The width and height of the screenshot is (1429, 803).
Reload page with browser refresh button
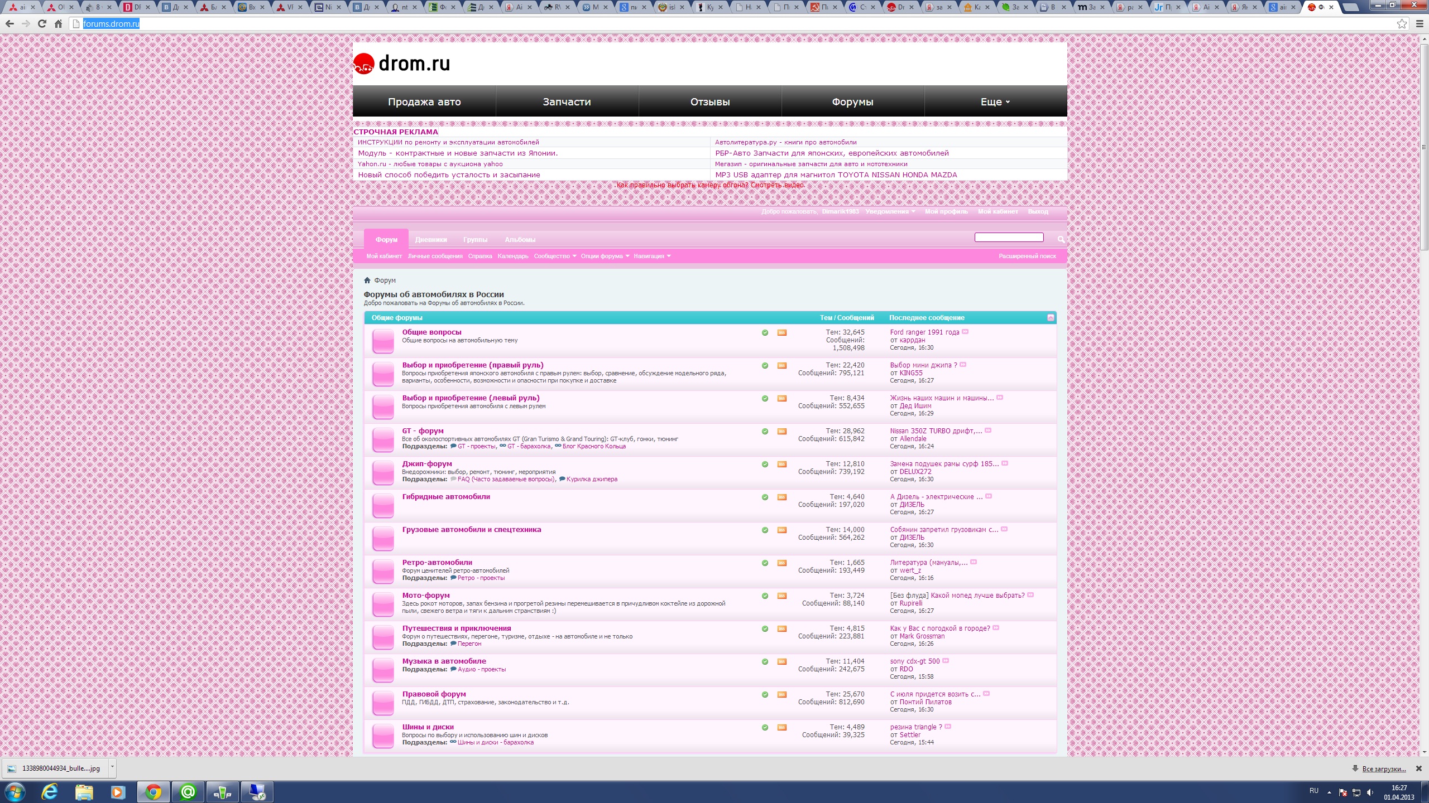pos(42,24)
